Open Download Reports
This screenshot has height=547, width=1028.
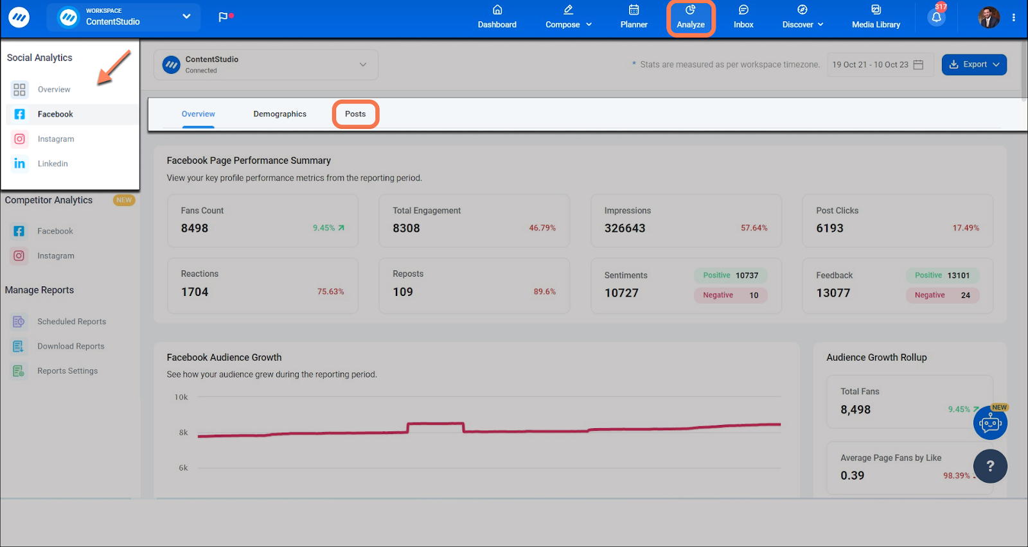[71, 346]
